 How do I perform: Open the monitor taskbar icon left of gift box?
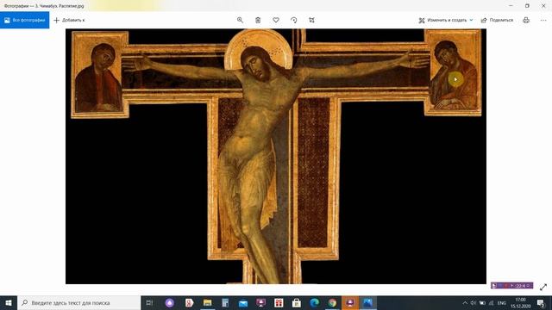(260, 302)
